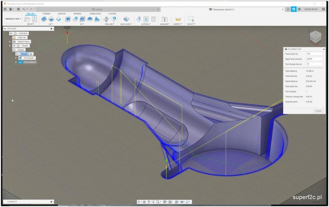Image resolution: width=329 pixels, height=207 pixels.
Task: Click the Drilling tool icon
Action: click(107, 19)
